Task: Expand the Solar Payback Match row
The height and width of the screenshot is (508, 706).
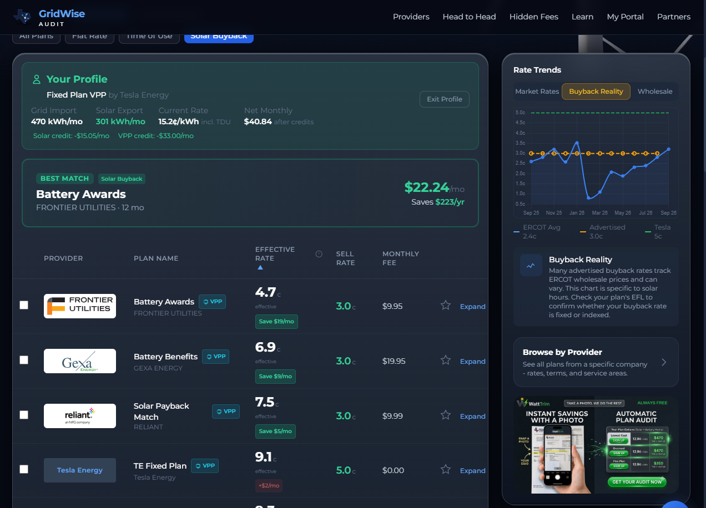Action: [472, 416]
